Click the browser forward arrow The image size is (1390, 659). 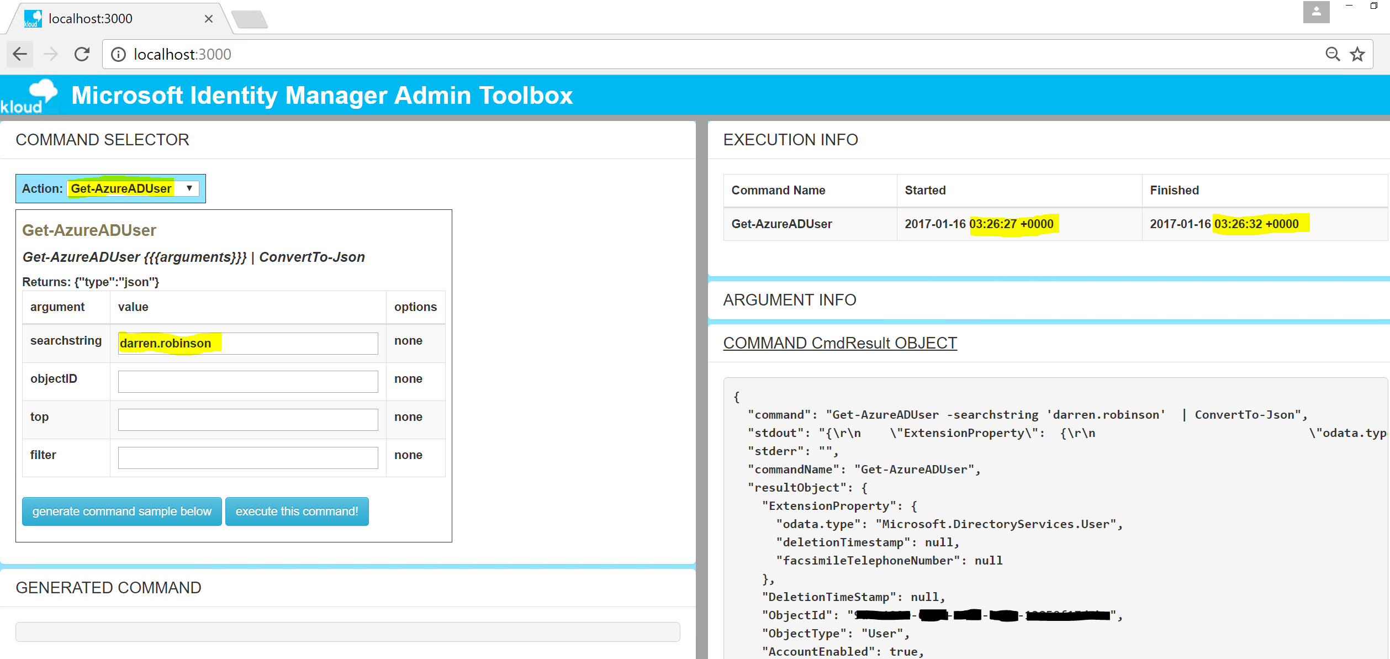point(51,54)
